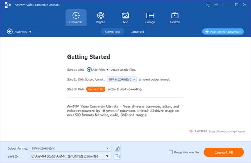Open MP4 H.264/HEVC dropdown in Step 2
The image size is (251, 163).
(x=122, y=79)
